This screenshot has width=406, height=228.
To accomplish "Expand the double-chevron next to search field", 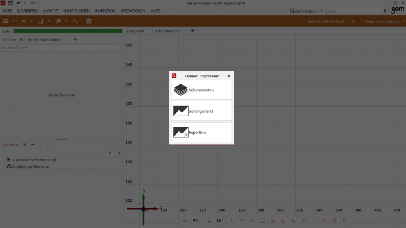I will 385,11.
